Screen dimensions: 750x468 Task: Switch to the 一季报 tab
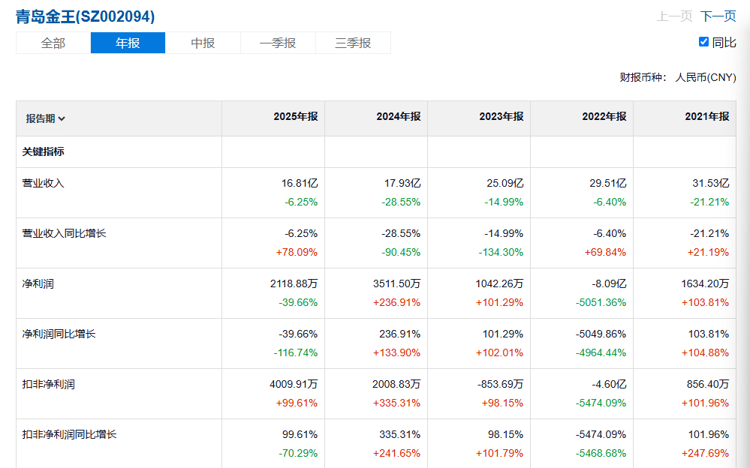tap(278, 43)
